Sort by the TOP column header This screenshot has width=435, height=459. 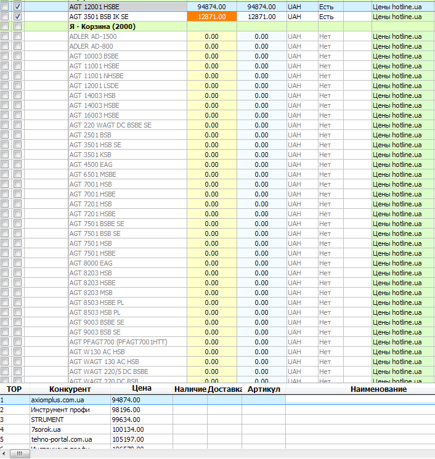pos(14,389)
